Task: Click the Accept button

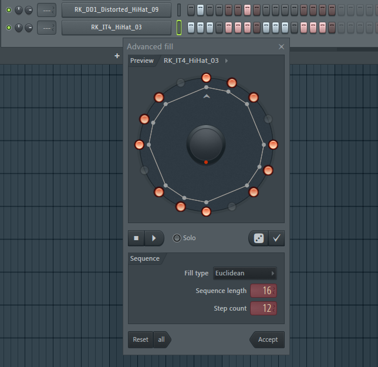Action: coord(268,339)
